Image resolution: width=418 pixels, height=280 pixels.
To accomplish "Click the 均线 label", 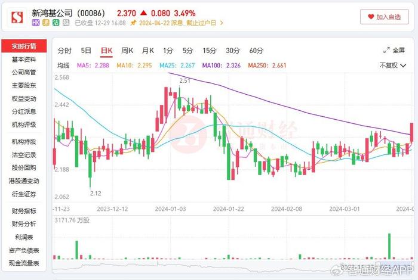I will click(x=63, y=66).
